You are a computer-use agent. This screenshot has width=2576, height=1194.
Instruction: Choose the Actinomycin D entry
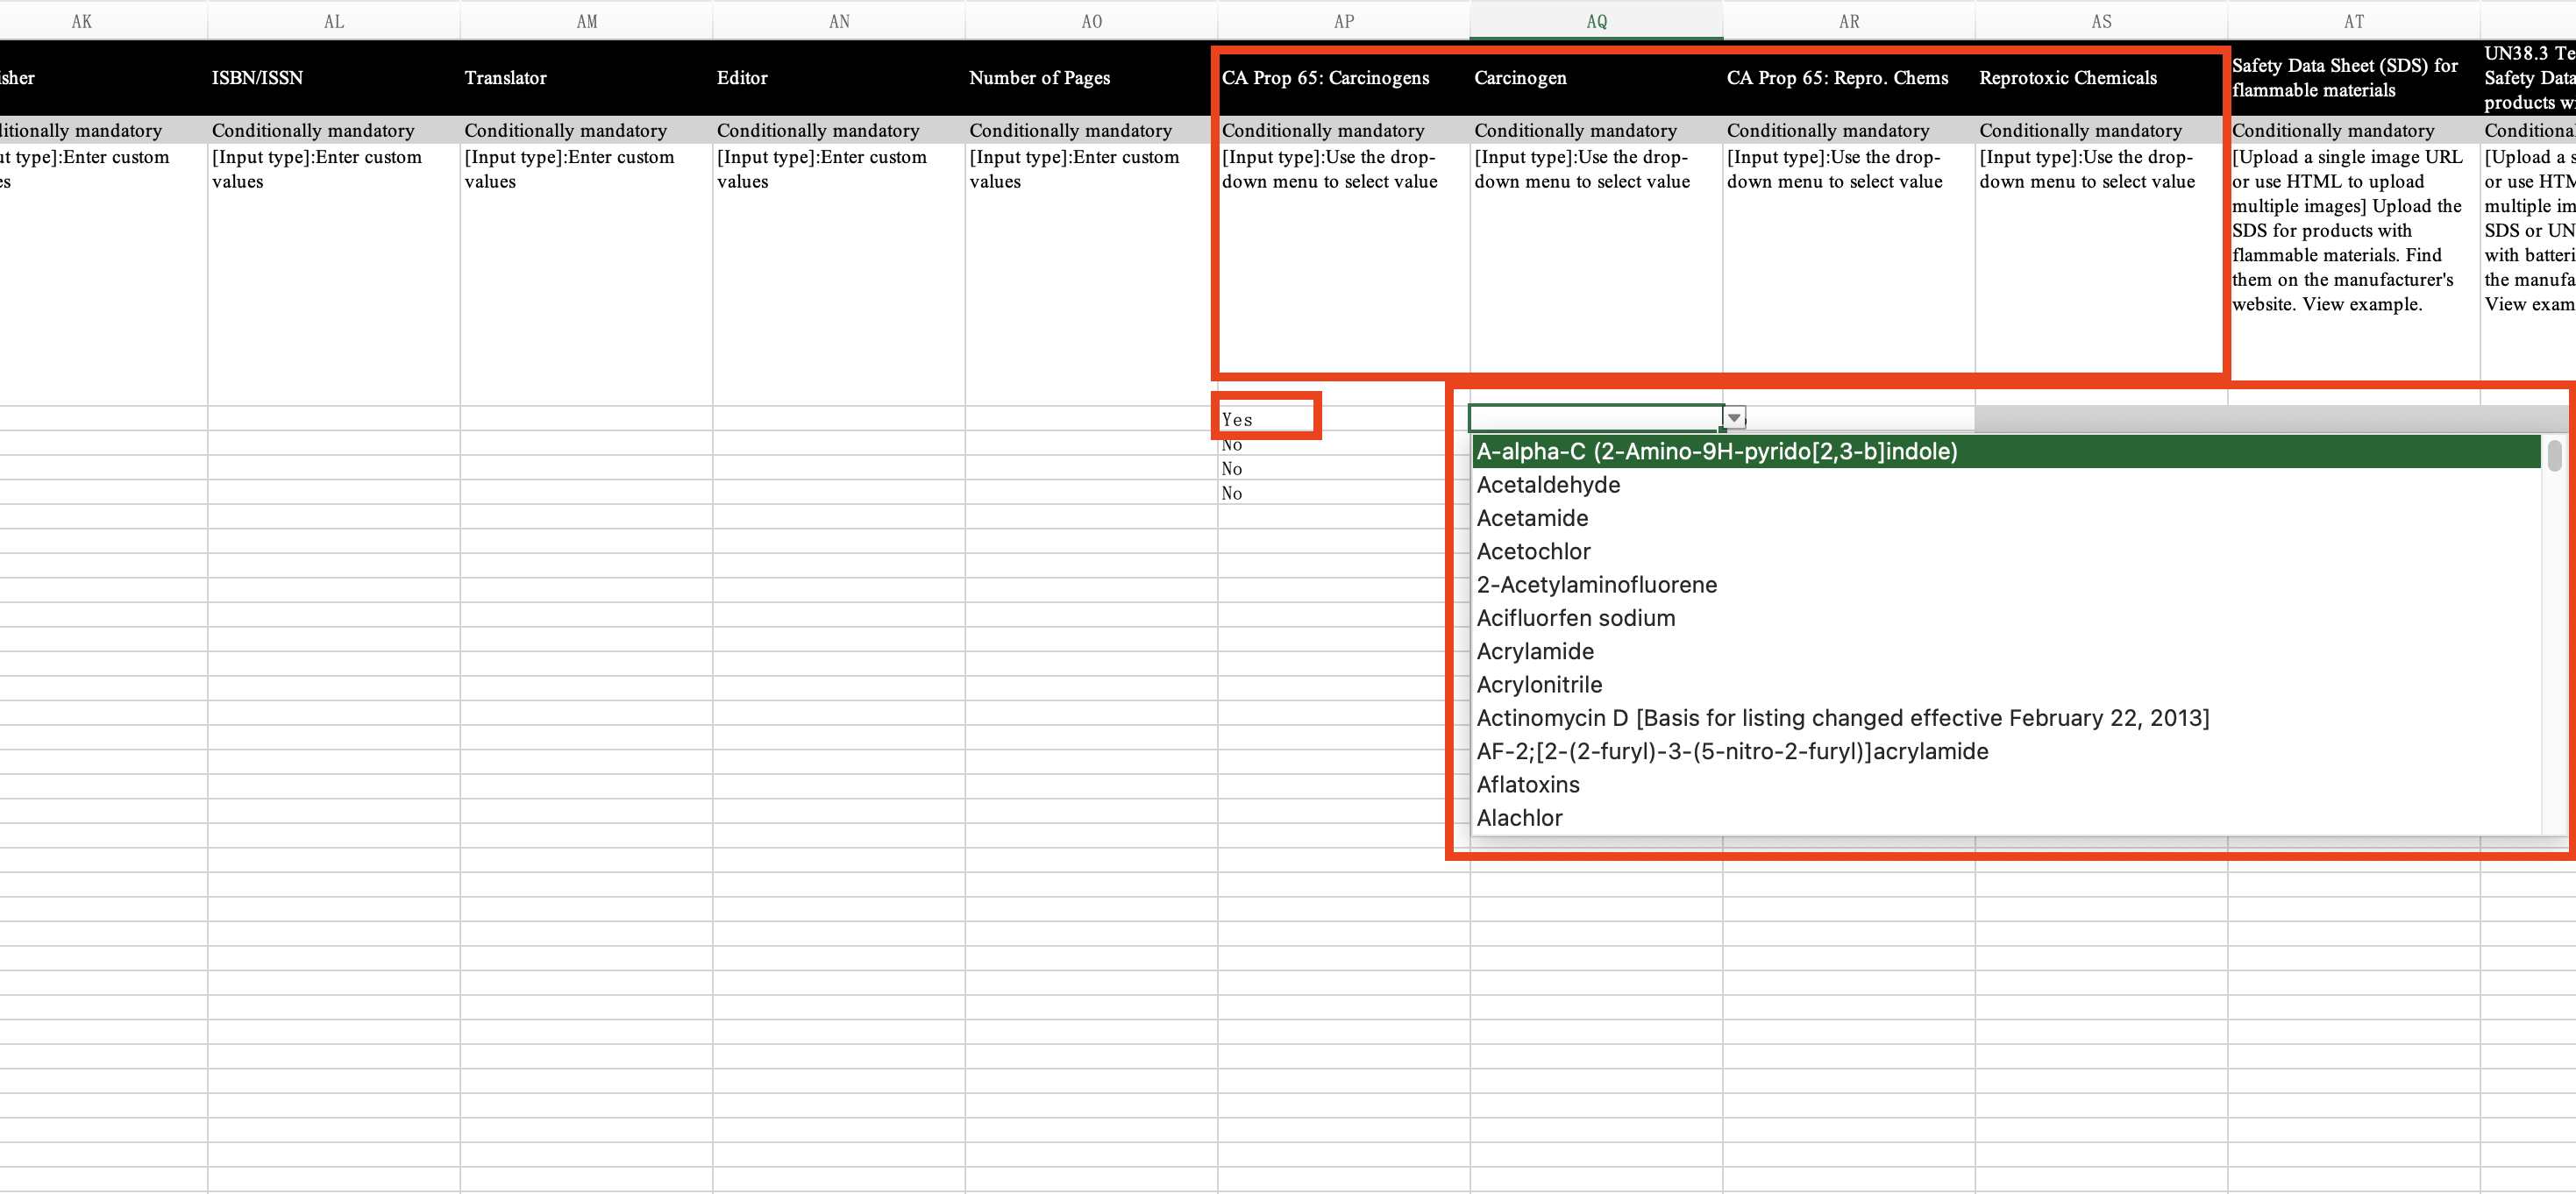tap(1842, 718)
